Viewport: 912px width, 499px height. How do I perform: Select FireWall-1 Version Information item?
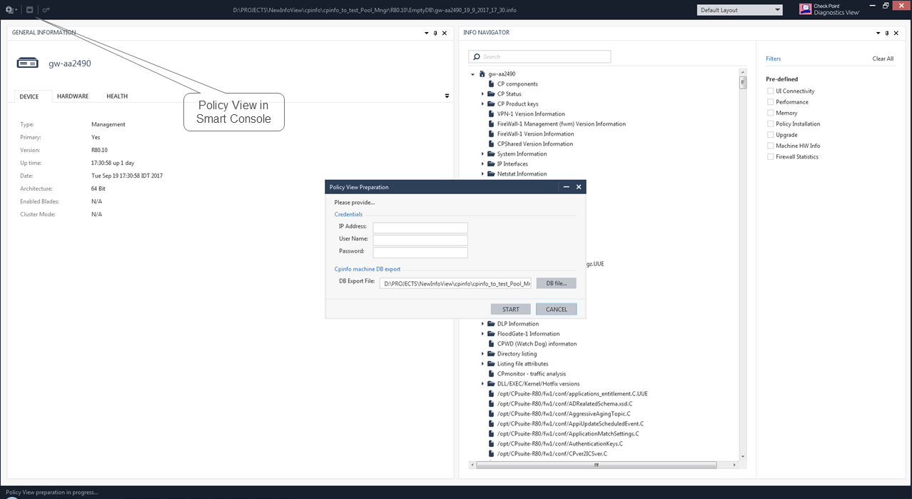(x=535, y=133)
